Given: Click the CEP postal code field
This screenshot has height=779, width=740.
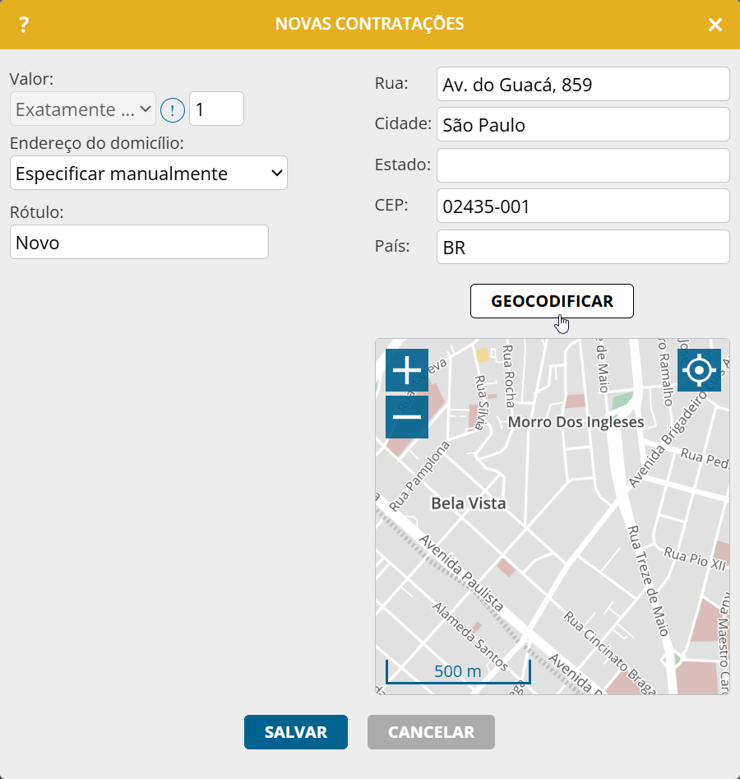Looking at the screenshot, I should pos(582,206).
